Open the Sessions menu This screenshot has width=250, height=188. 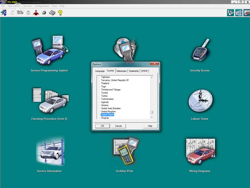(27, 6)
